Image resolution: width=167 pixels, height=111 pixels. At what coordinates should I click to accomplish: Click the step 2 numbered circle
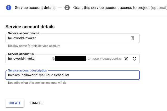pyautogui.click(x=67, y=8)
